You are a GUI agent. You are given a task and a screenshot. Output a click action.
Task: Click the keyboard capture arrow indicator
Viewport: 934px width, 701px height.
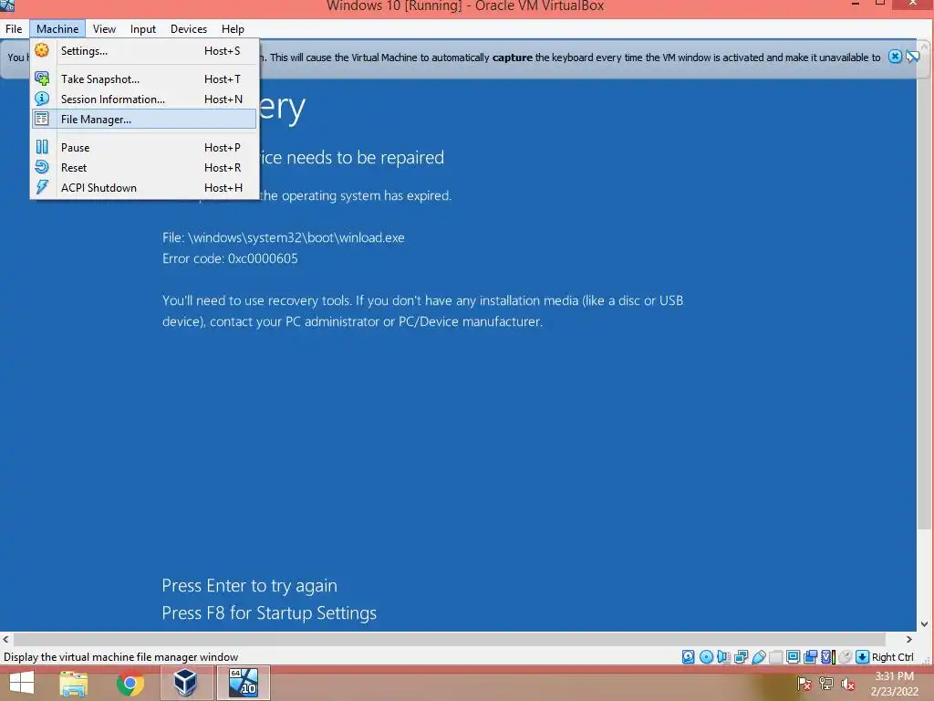click(x=862, y=657)
